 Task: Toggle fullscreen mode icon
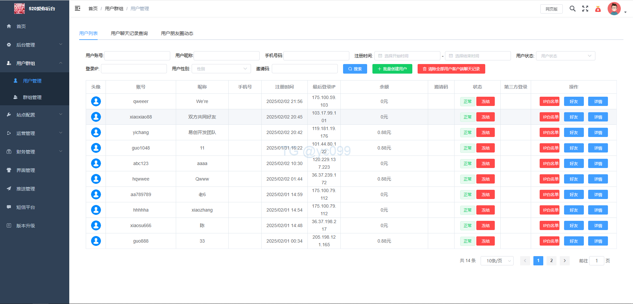tap(585, 9)
